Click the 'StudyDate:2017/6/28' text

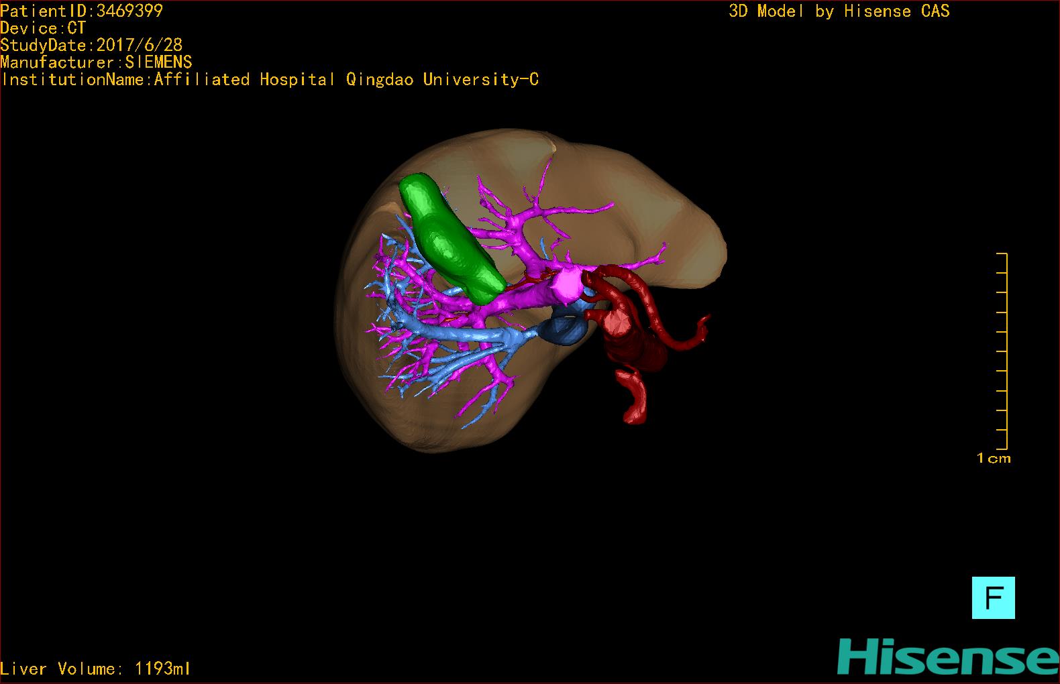(91, 45)
